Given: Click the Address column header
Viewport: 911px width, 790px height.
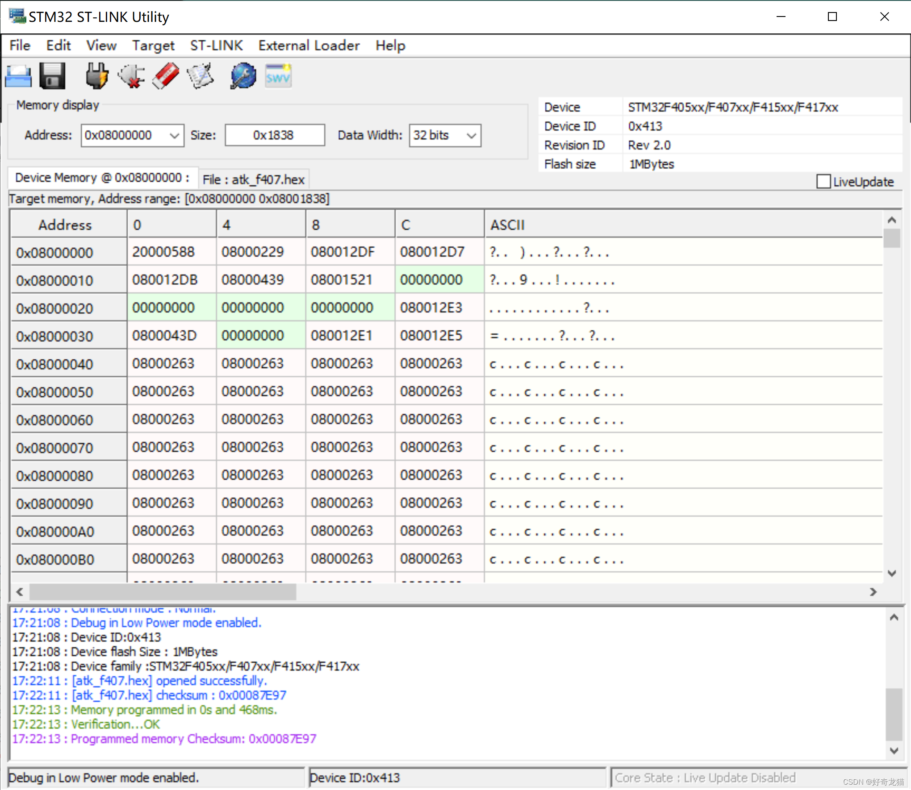Looking at the screenshot, I should (x=69, y=225).
